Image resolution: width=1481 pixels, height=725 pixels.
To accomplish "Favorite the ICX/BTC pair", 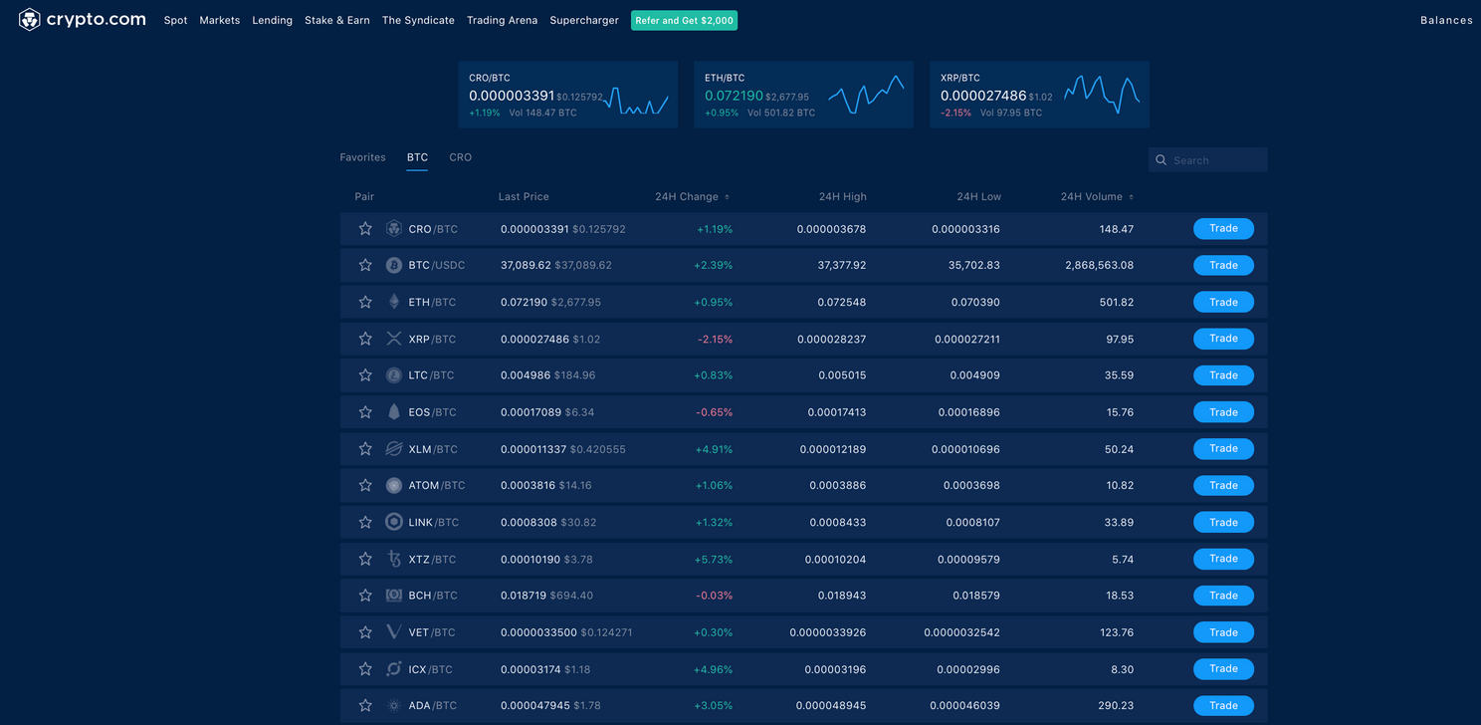I will pos(365,669).
